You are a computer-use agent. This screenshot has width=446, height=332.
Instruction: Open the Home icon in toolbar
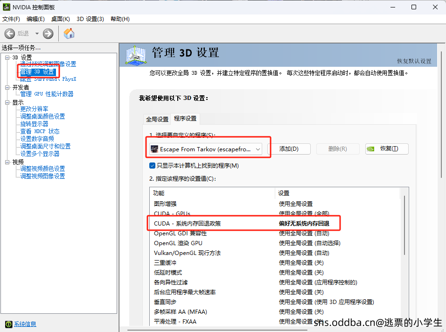coord(69,34)
